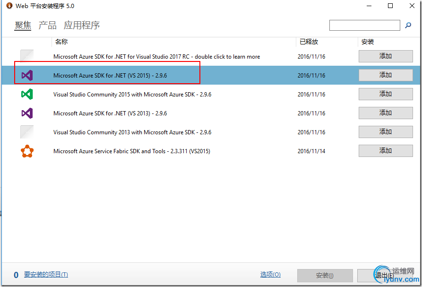
Task: Open the 应用程序 tab
Action: click(x=82, y=26)
